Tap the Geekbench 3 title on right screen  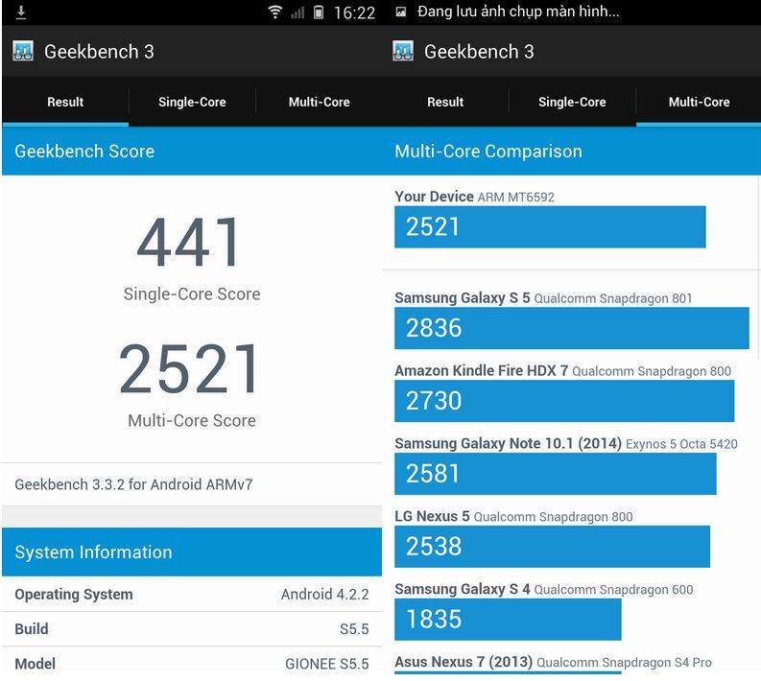[x=479, y=52]
